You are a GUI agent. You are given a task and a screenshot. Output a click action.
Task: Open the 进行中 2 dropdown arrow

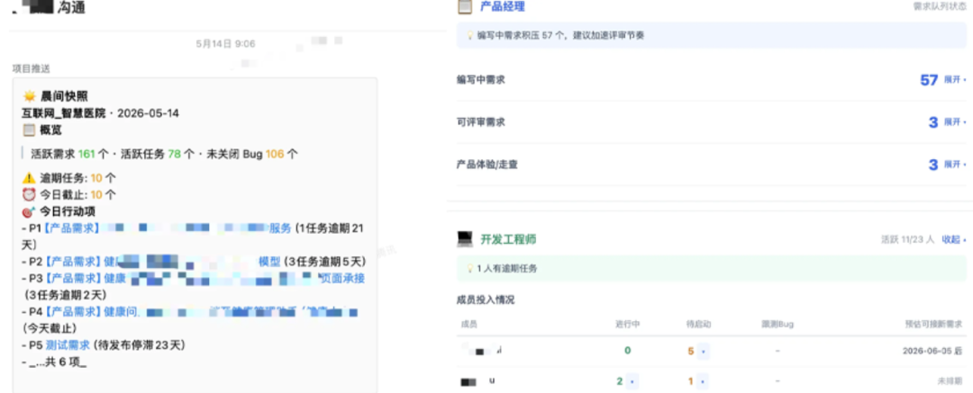click(x=632, y=381)
